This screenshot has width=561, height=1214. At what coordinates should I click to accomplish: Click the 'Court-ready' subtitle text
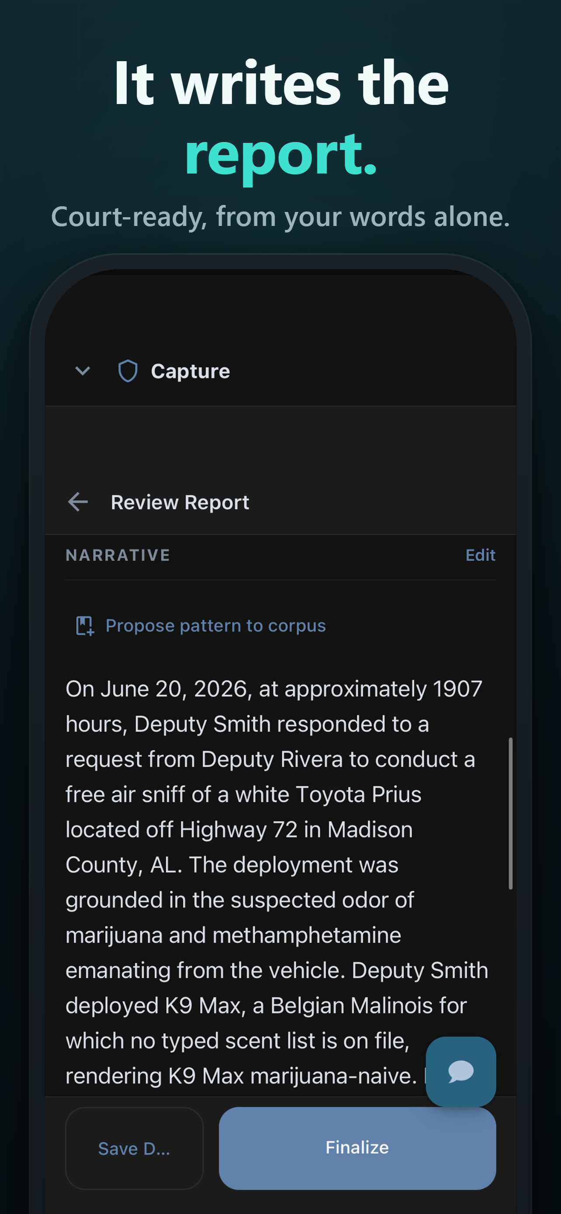281,217
